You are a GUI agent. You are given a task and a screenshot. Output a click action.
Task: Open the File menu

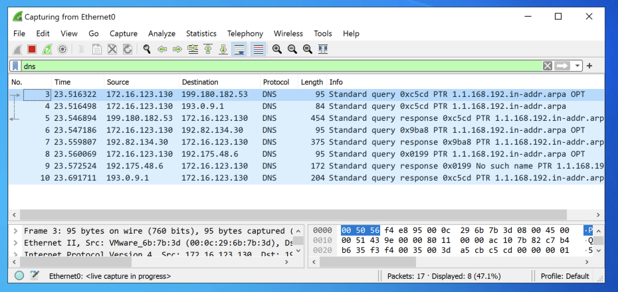[x=19, y=33]
